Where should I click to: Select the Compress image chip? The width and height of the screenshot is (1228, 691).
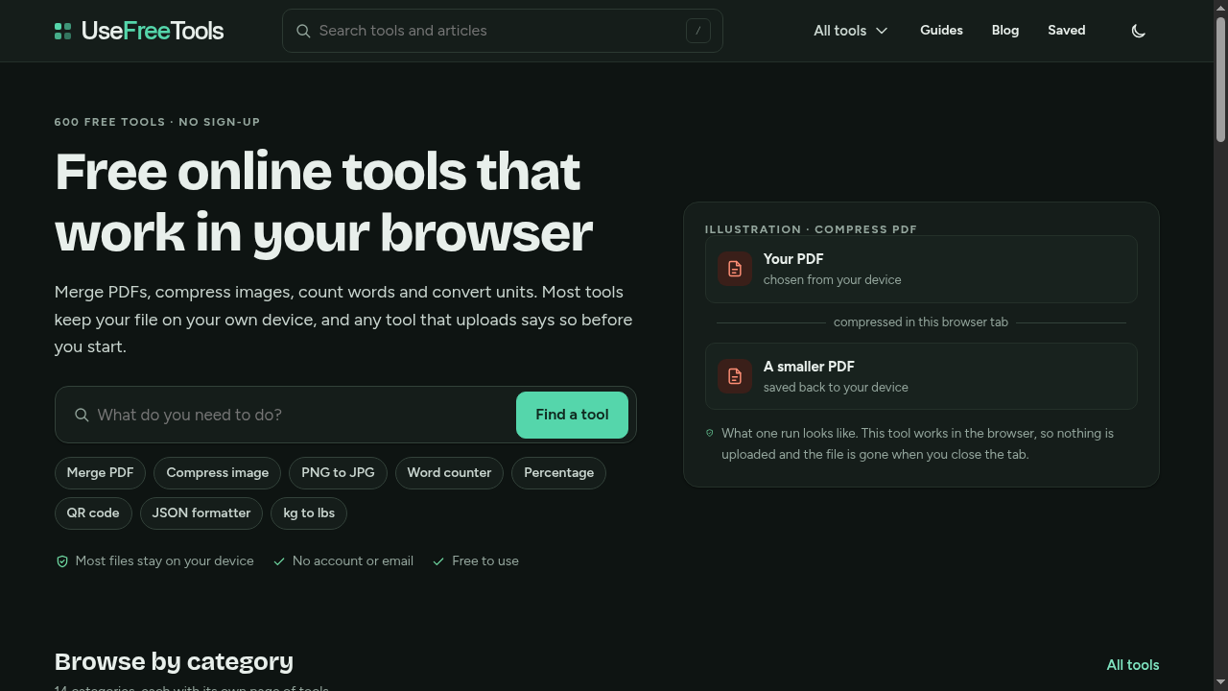218,473
